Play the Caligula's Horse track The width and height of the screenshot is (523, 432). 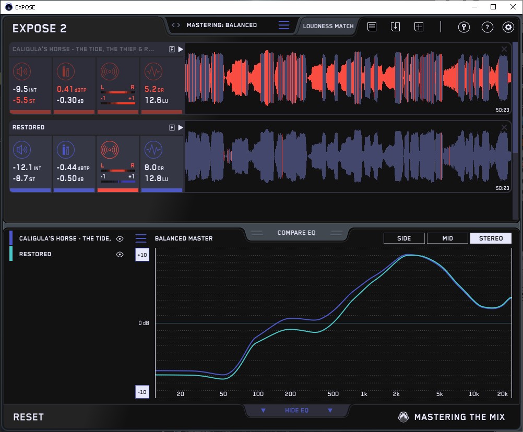click(x=181, y=50)
